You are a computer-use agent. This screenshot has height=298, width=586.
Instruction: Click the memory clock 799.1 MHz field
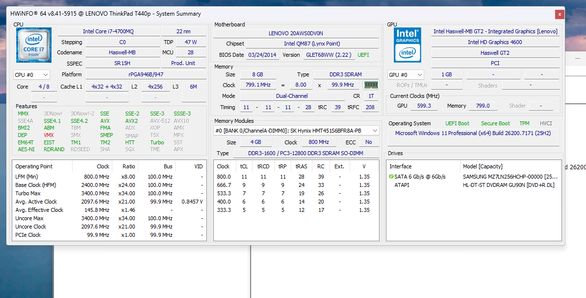point(258,85)
